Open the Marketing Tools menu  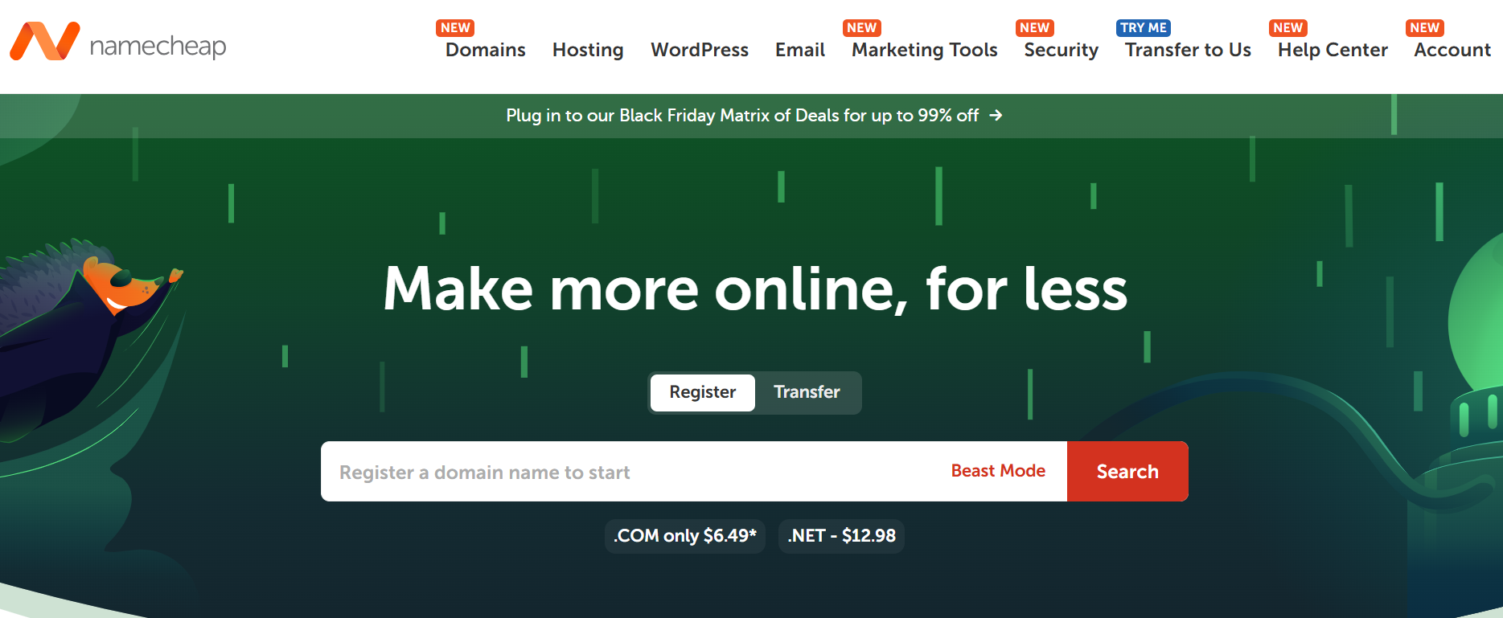925,50
